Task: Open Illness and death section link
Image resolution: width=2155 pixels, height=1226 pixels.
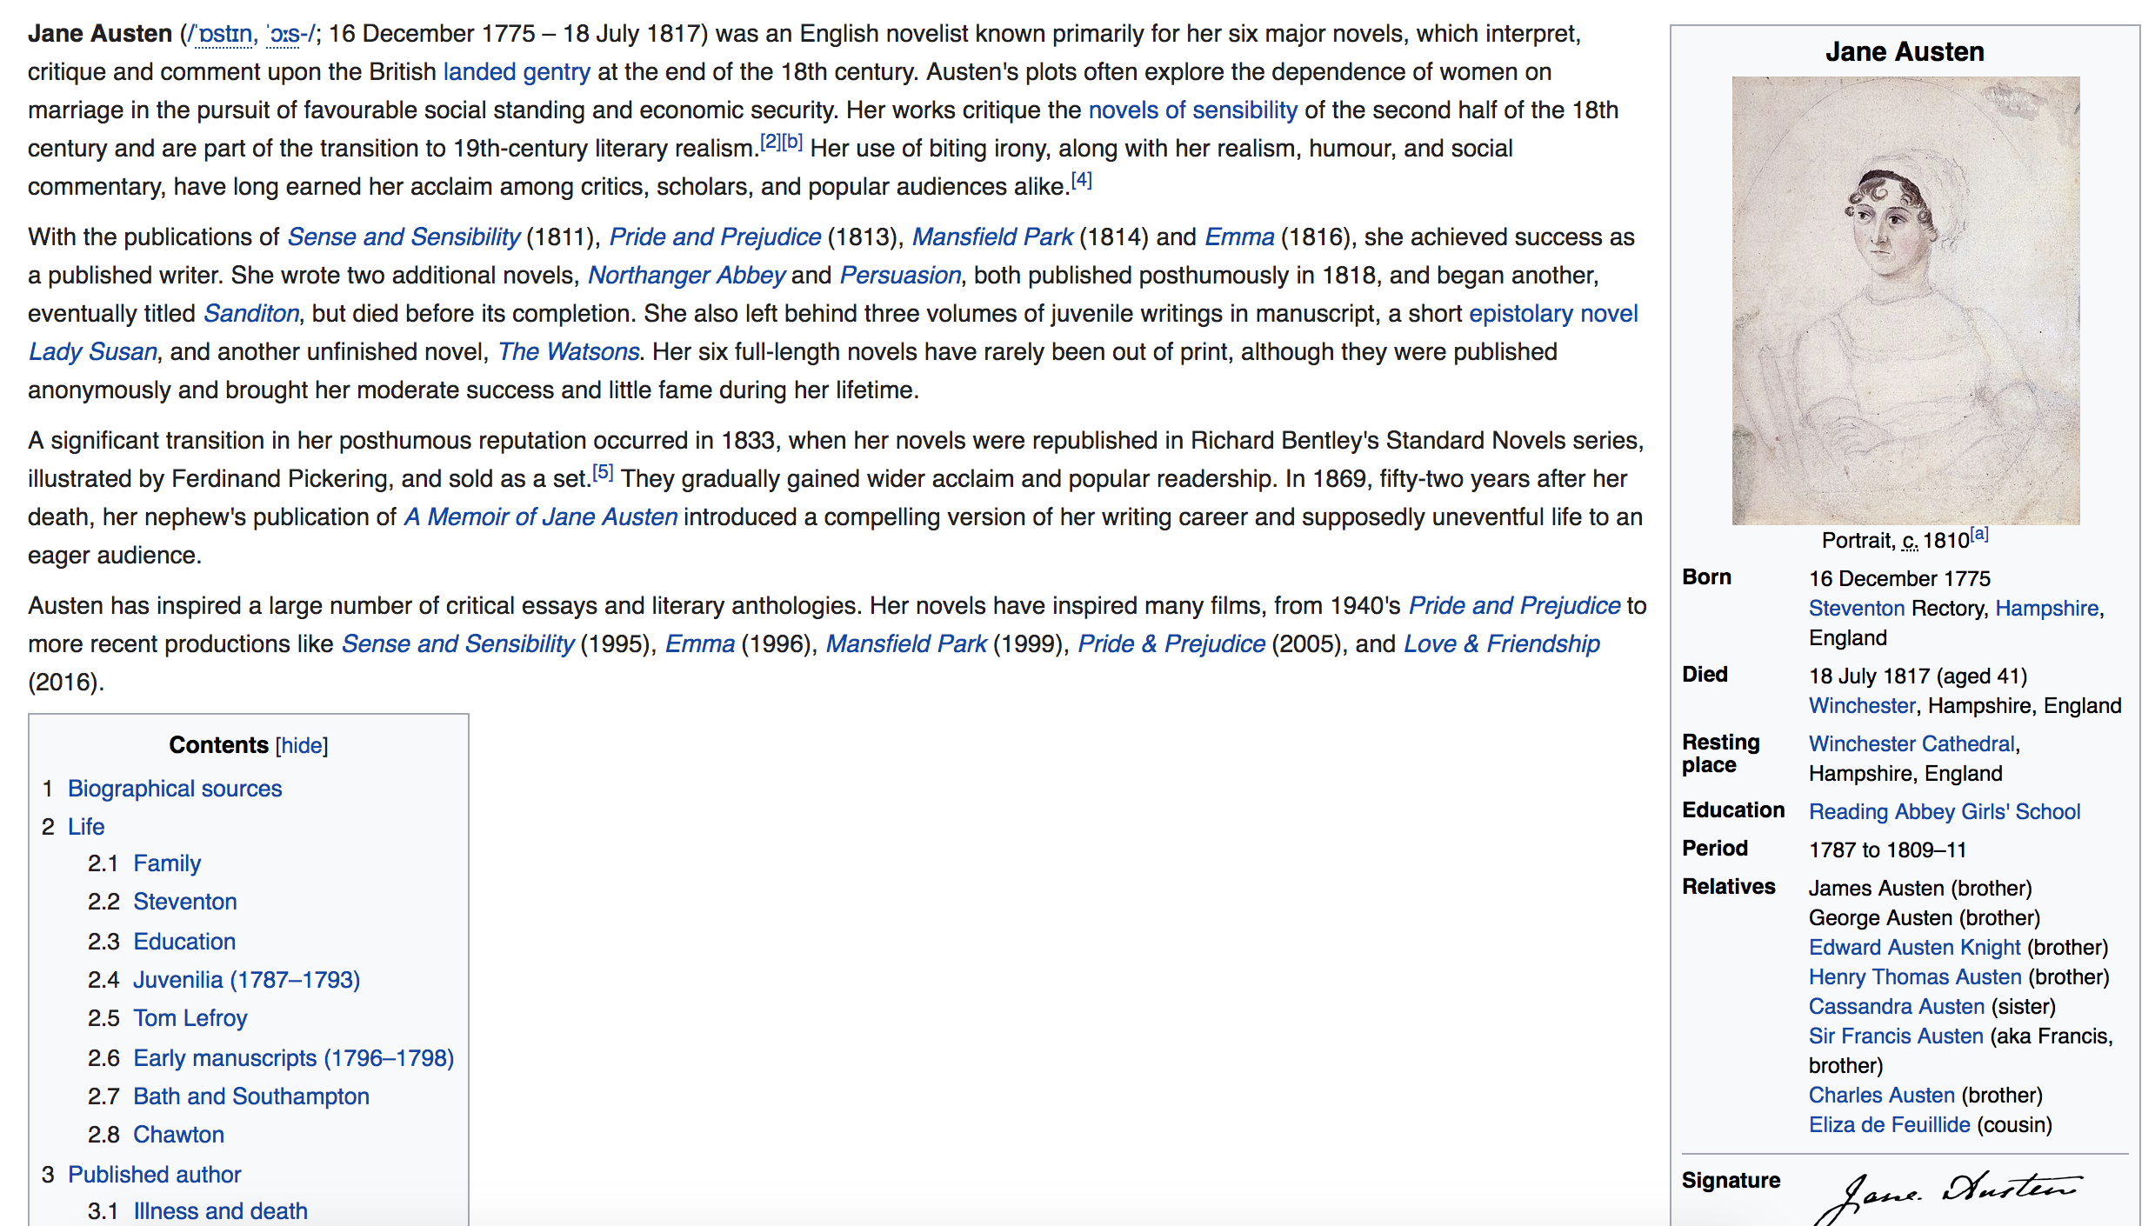Action: [x=220, y=1211]
